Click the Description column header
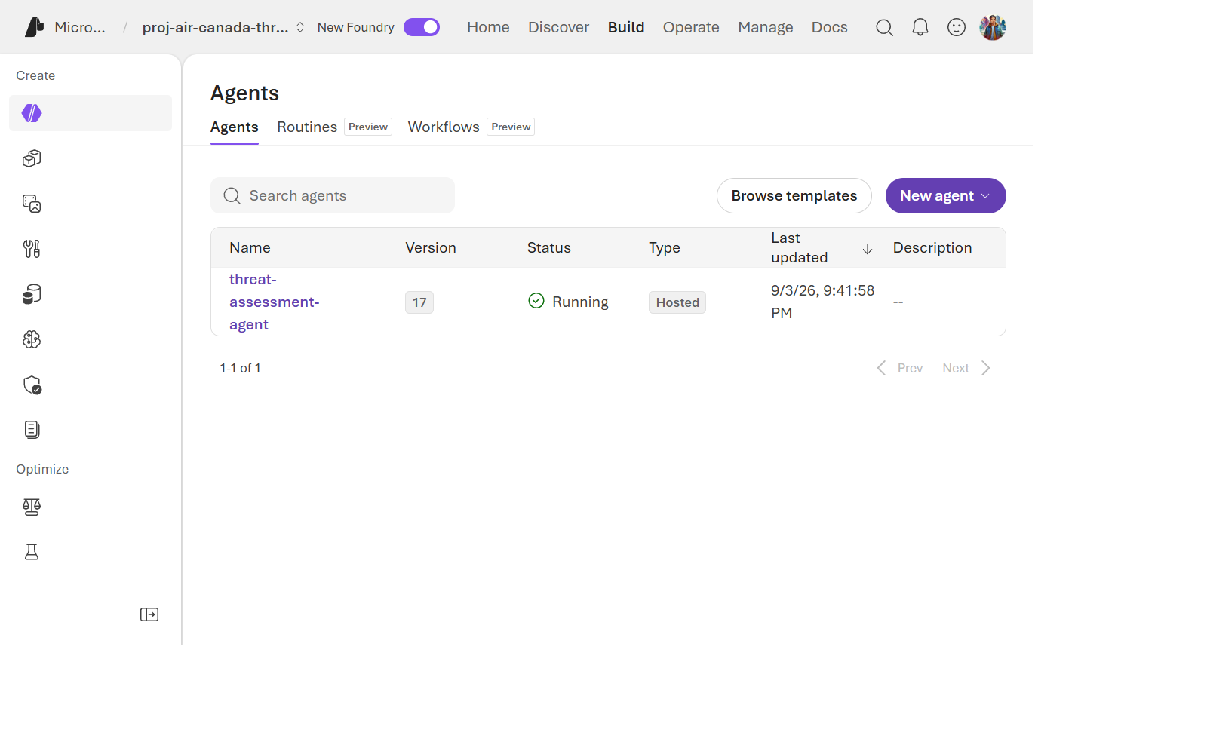 point(932,247)
